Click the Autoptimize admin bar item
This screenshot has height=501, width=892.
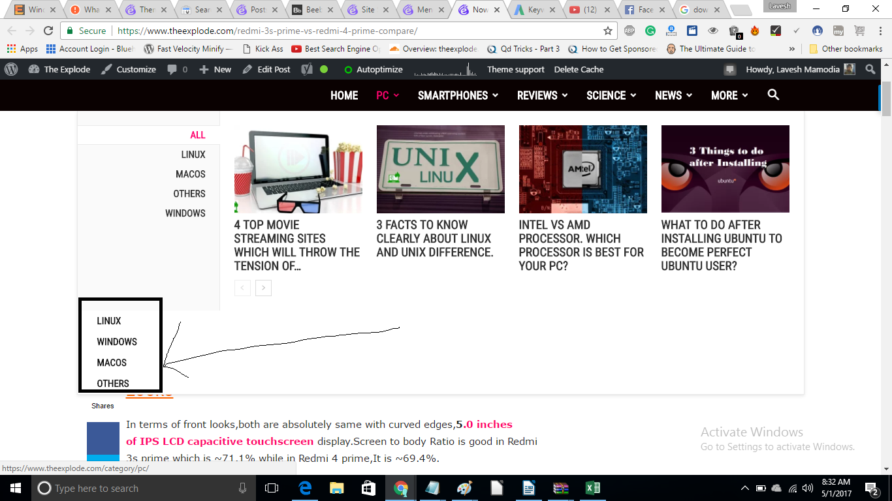pyautogui.click(x=373, y=69)
